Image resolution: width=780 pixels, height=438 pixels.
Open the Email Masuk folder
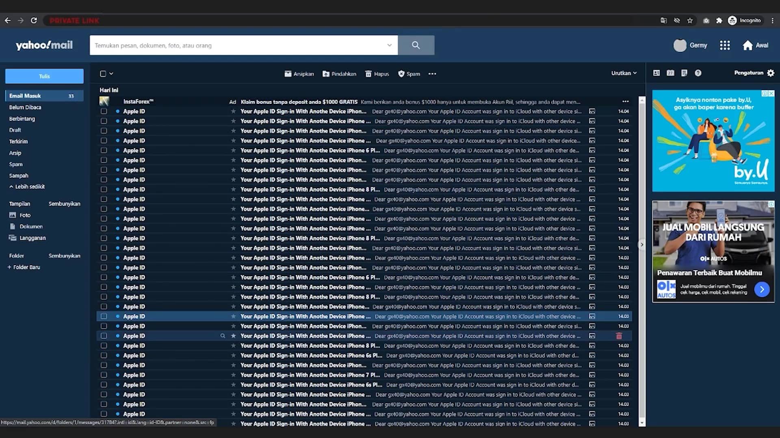44,96
